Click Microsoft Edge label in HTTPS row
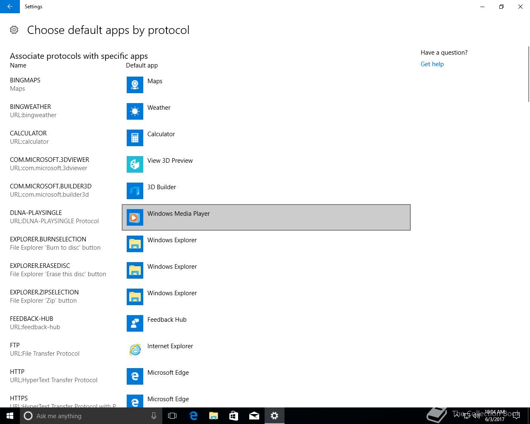 pos(168,399)
